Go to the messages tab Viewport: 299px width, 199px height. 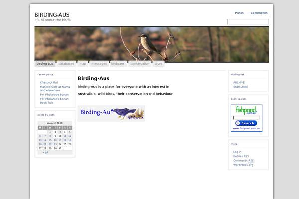tap(99, 64)
